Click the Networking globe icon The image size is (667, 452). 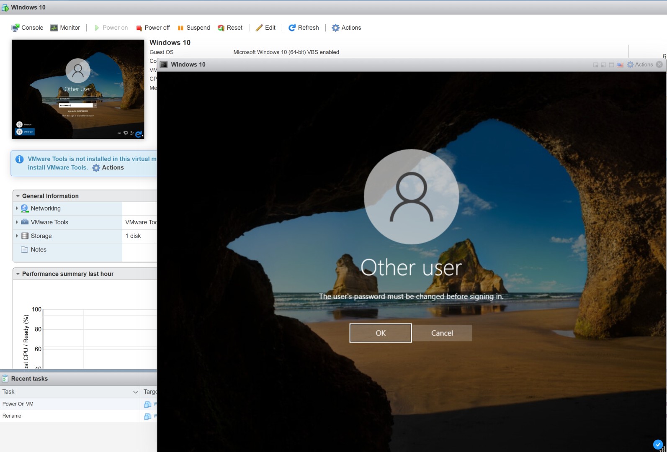tap(25, 208)
